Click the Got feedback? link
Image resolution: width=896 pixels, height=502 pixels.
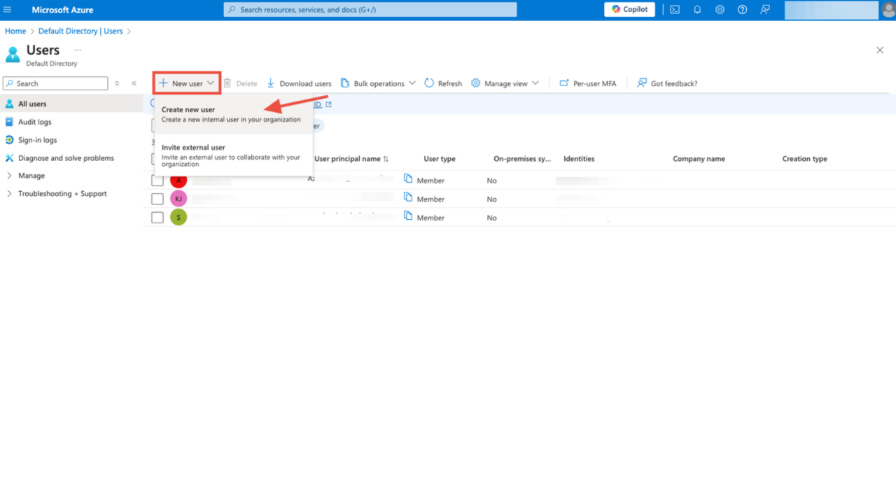[x=667, y=83]
